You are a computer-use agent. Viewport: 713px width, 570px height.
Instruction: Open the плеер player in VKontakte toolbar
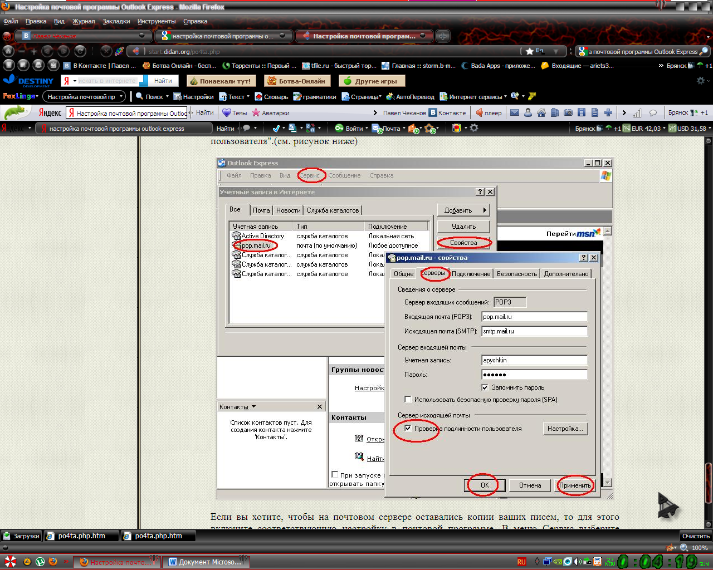tap(488, 112)
